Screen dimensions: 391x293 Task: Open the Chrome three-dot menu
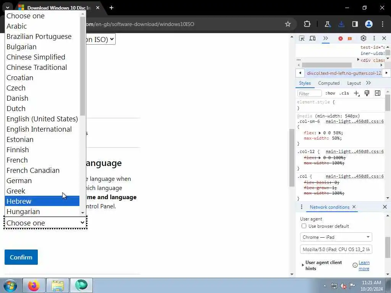coord(383,24)
